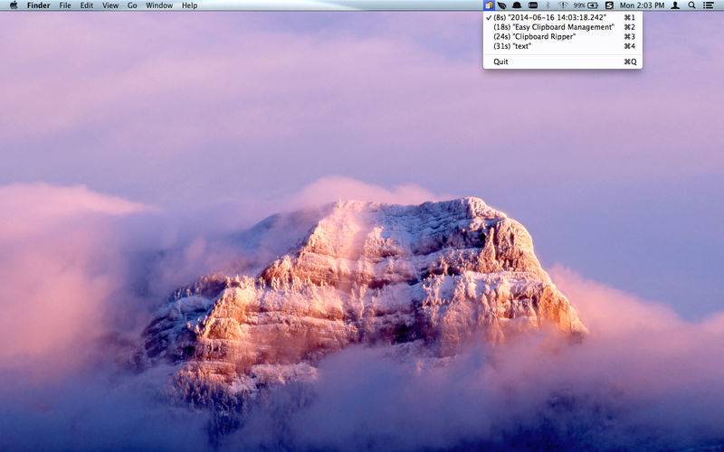Click the hat-shaped menu bar icon
Screen dimensions: 724x452
coord(517,5)
